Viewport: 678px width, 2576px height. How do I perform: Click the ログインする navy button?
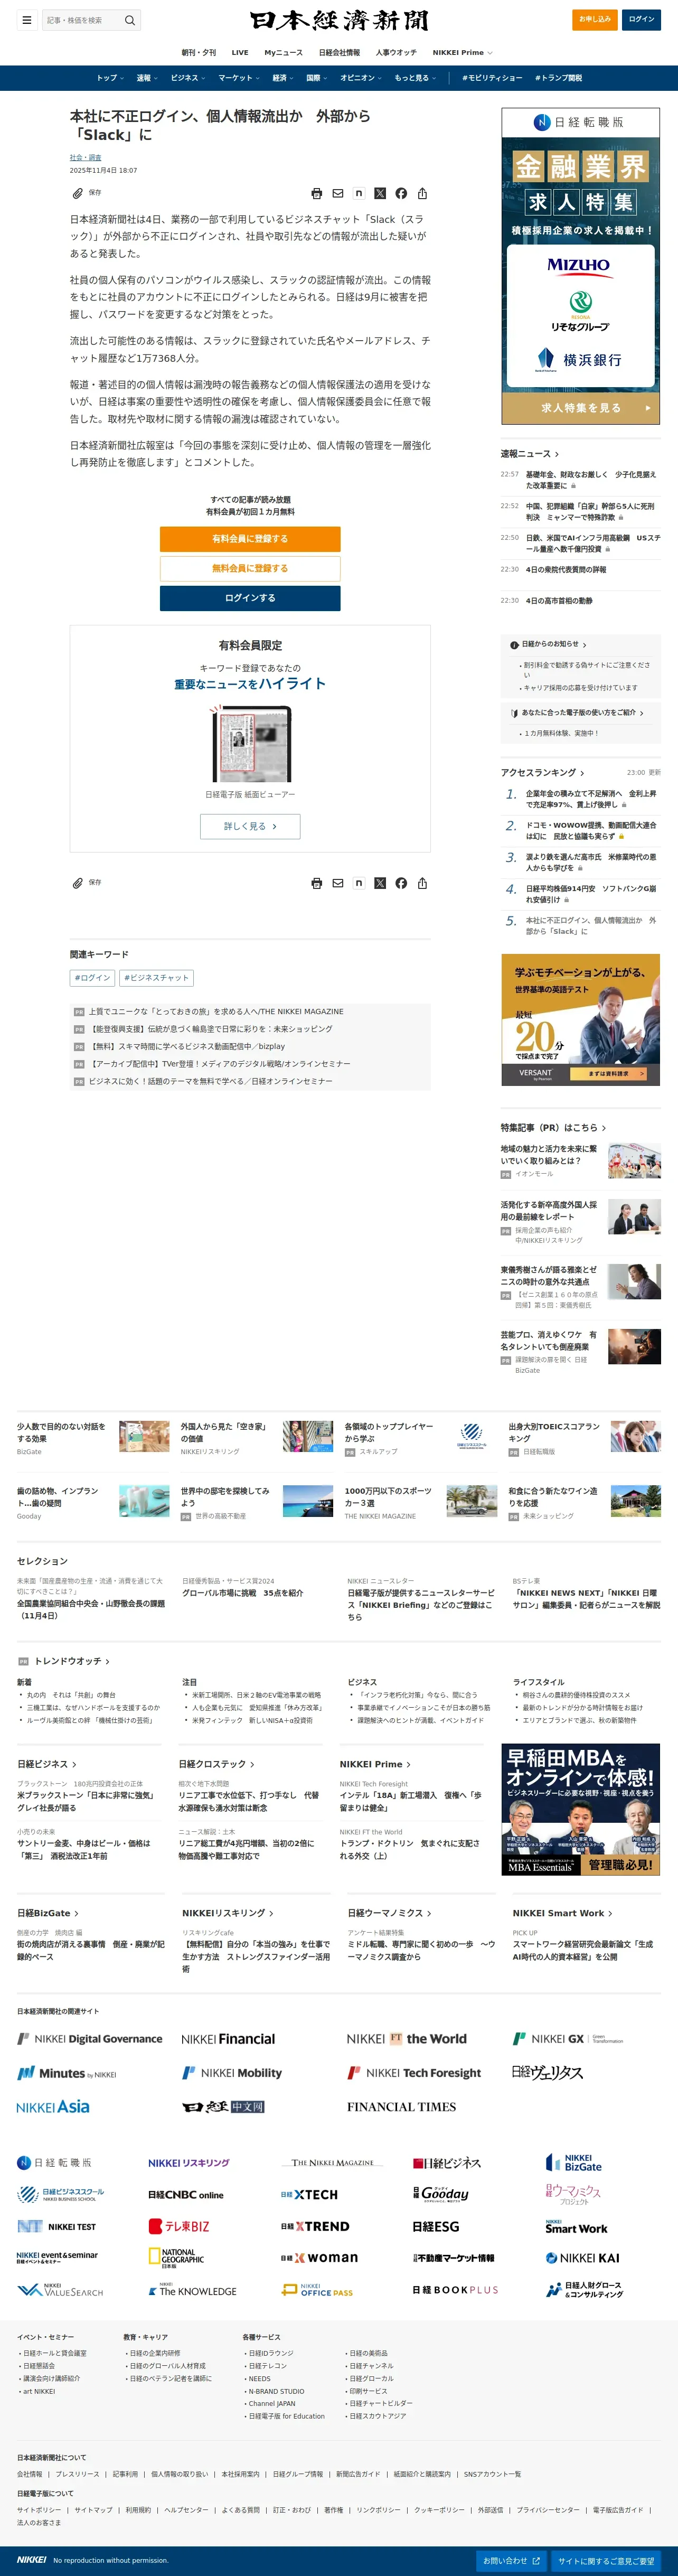250,598
